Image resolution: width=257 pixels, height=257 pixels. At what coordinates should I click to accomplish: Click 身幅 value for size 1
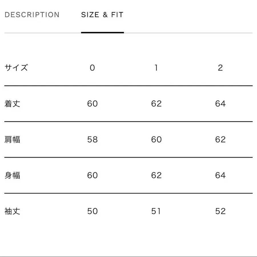click(x=156, y=175)
